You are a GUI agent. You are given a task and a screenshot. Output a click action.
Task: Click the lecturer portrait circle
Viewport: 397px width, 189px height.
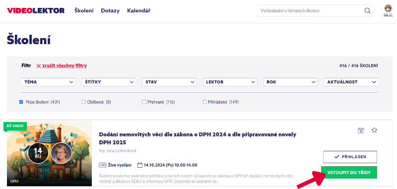click(61, 153)
